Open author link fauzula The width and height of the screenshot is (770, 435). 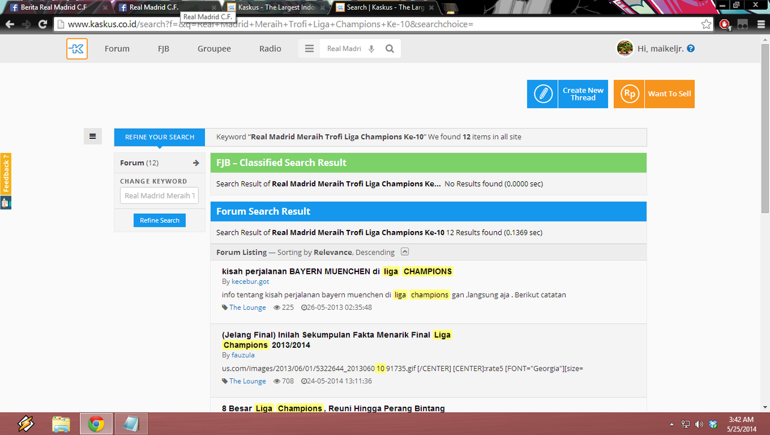tap(243, 355)
